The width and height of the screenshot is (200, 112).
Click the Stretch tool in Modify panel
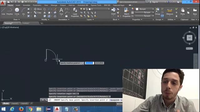click(x=35, y=16)
